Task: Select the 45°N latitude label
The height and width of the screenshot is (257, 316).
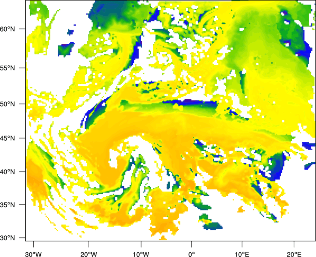Action: tap(8, 138)
